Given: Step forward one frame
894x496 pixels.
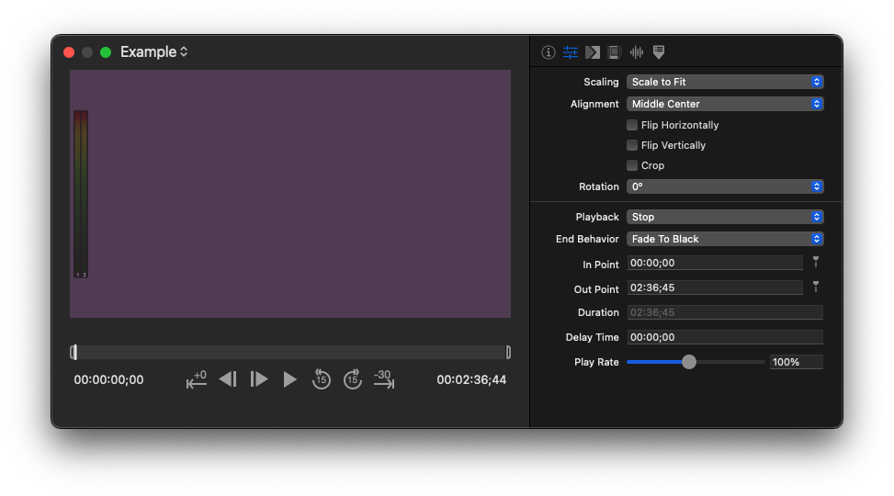Looking at the screenshot, I should 259,379.
